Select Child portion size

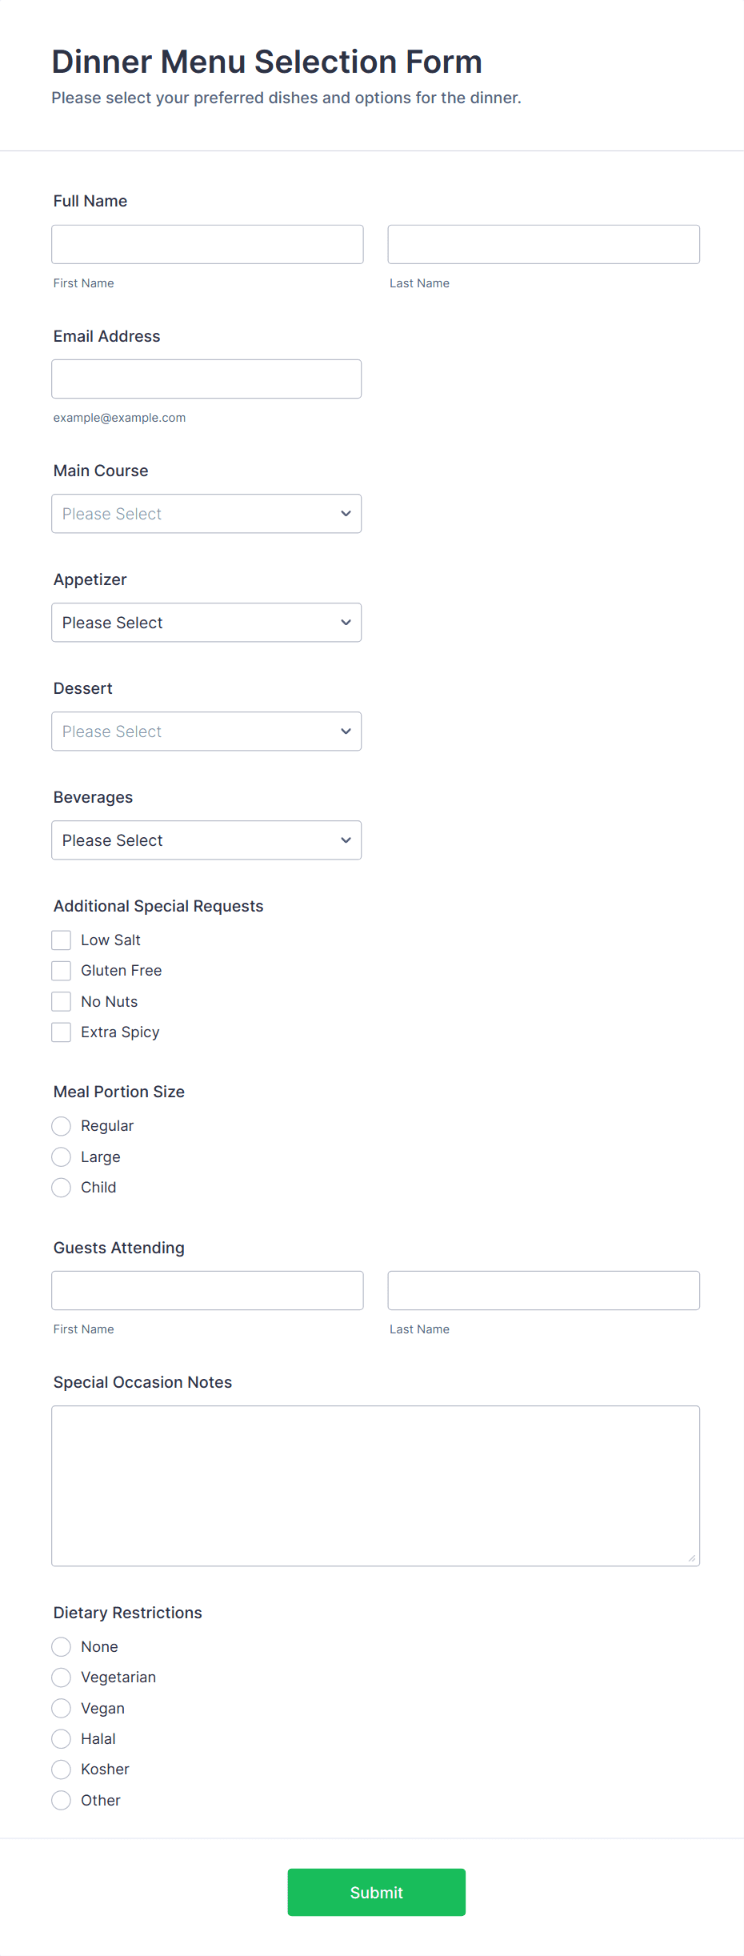tap(62, 1188)
